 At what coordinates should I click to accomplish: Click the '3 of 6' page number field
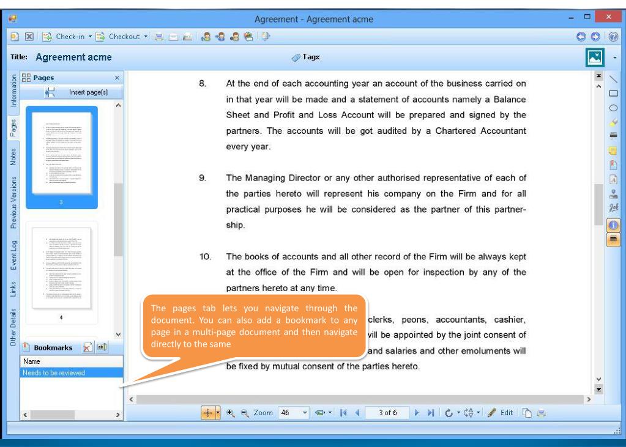[x=387, y=413]
